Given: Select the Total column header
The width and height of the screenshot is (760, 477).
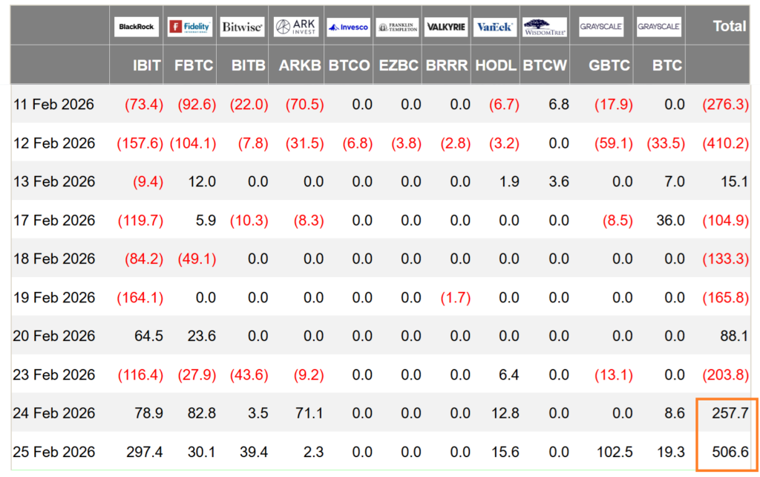Looking at the screenshot, I should [x=729, y=26].
